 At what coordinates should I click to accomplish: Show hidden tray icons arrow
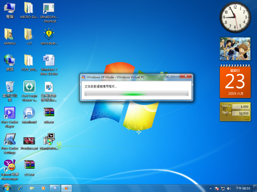click(210, 188)
